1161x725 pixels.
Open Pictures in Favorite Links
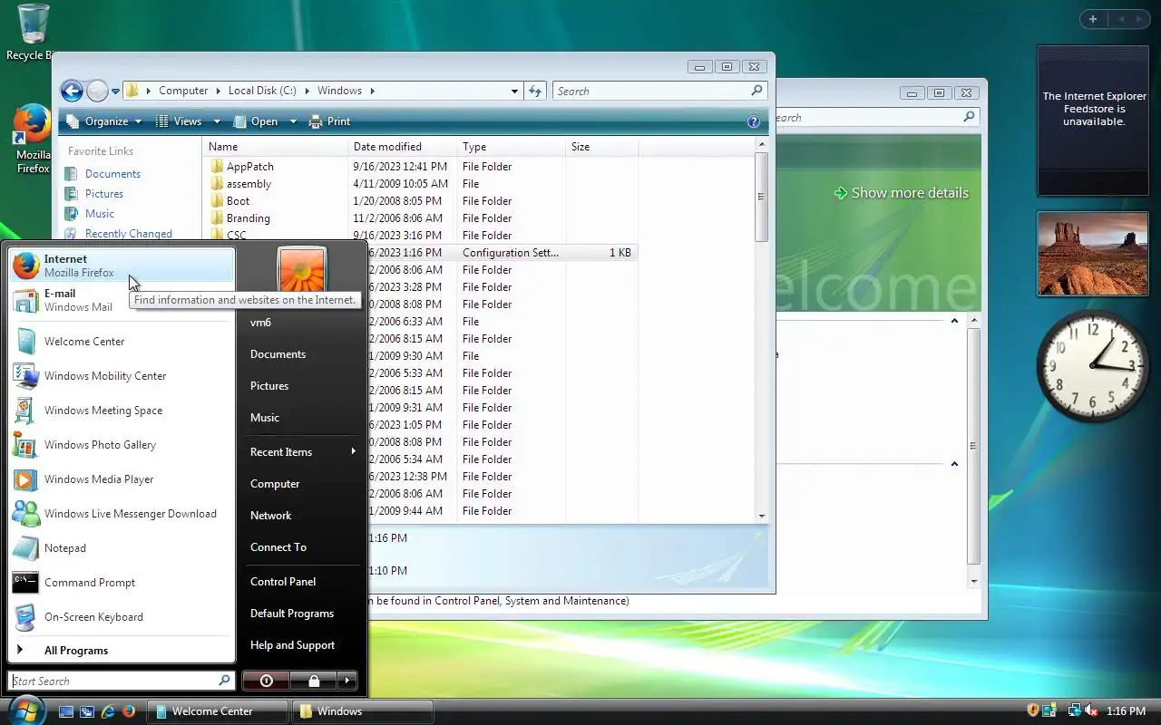pos(104,194)
